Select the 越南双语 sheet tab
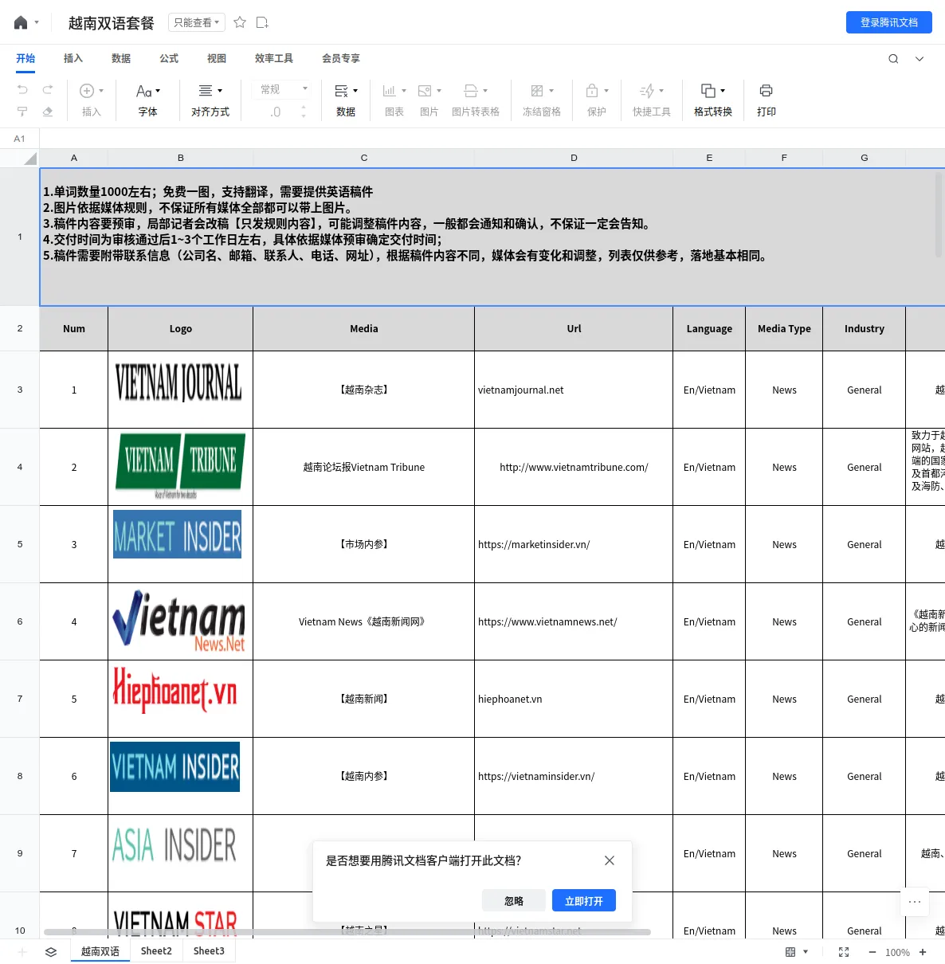This screenshot has height=964, width=945. pyautogui.click(x=100, y=951)
